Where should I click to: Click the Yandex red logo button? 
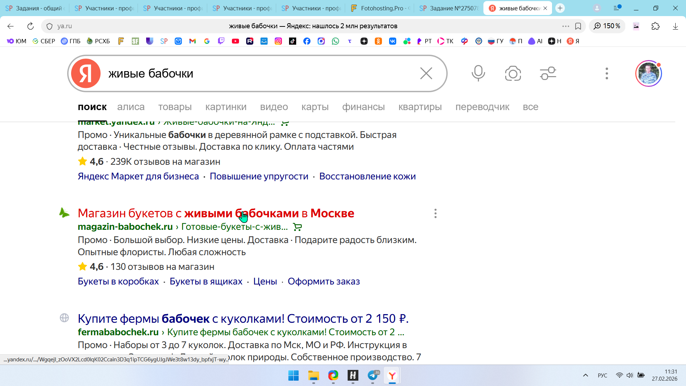[86, 73]
